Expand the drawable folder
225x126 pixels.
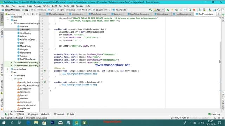(12, 76)
